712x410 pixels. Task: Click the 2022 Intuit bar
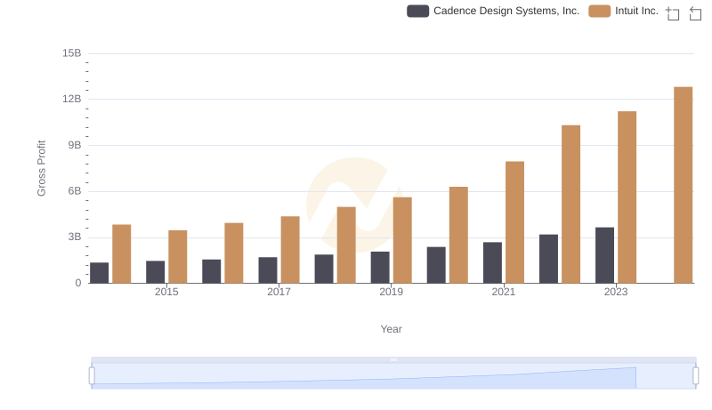click(570, 205)
